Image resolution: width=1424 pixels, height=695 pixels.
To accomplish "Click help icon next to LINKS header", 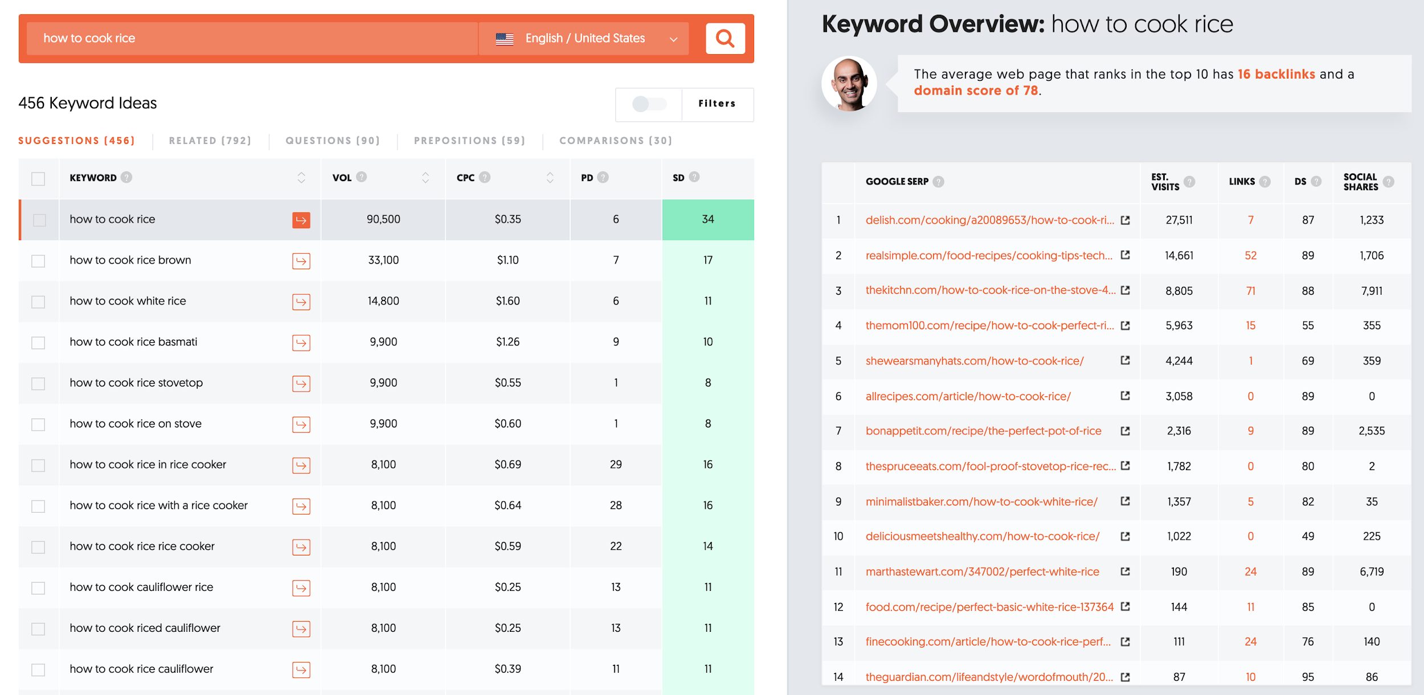I will click(1265, 182).
